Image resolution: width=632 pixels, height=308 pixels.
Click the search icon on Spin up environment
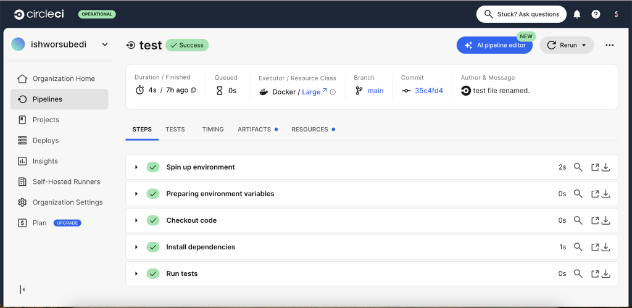(x=578, y=167)
